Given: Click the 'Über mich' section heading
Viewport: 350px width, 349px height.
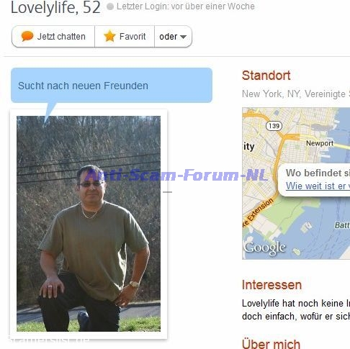Looking at the screenshot, I should click(x=271, y=344).
